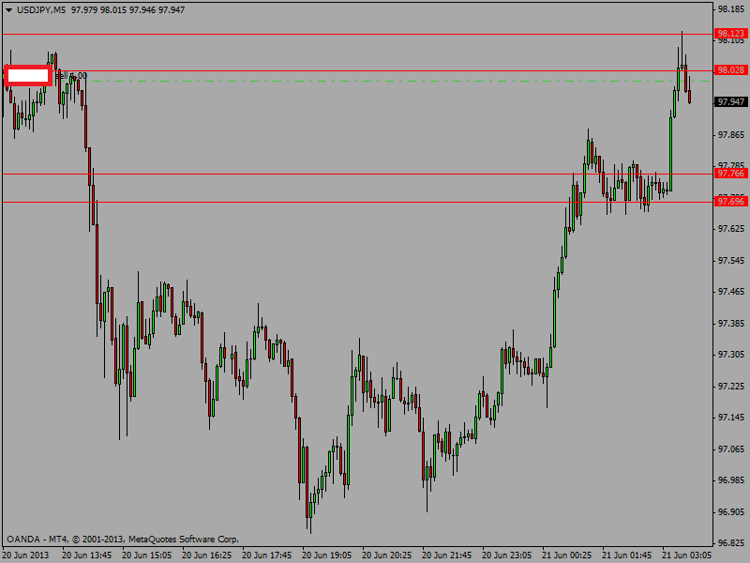The height and width of the screenshot is (563, 750).
Task: Click the 20 Jun 19:05 time label
Action: tap(326, 555)
